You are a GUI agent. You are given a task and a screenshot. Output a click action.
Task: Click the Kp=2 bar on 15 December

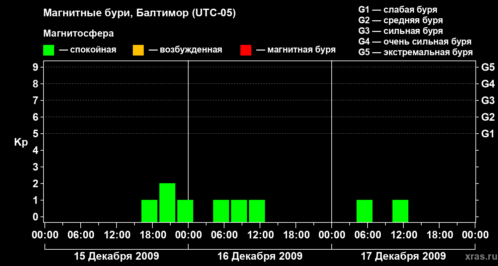tap(167, 202)
